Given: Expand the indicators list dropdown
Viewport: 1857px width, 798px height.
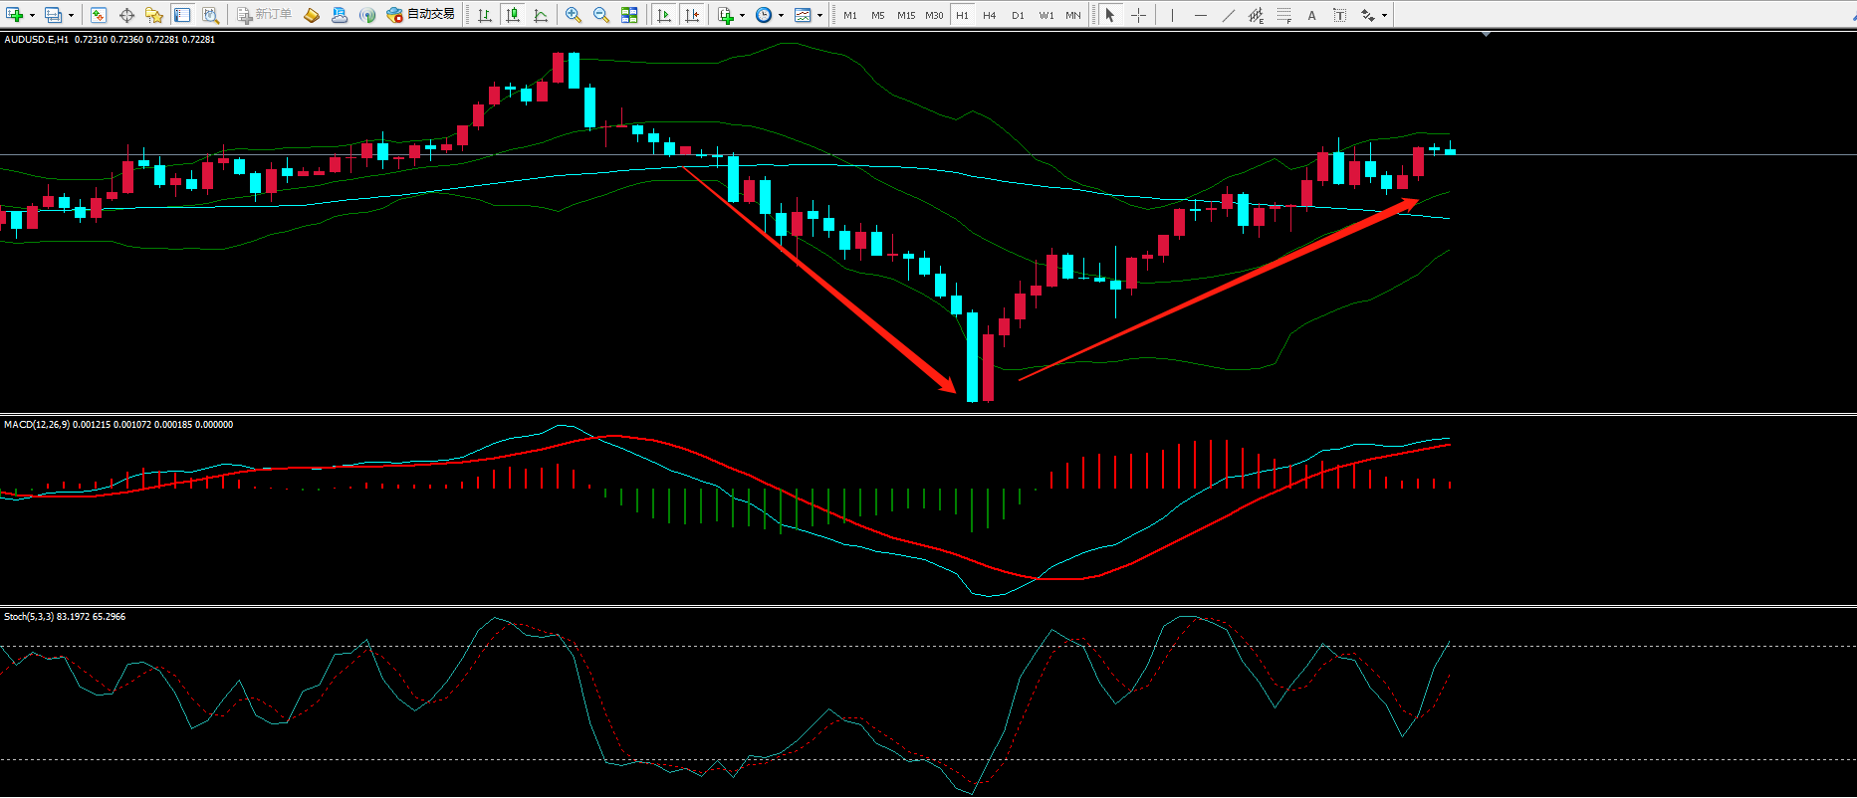Looking at the screenshot, I should point(742,15).
